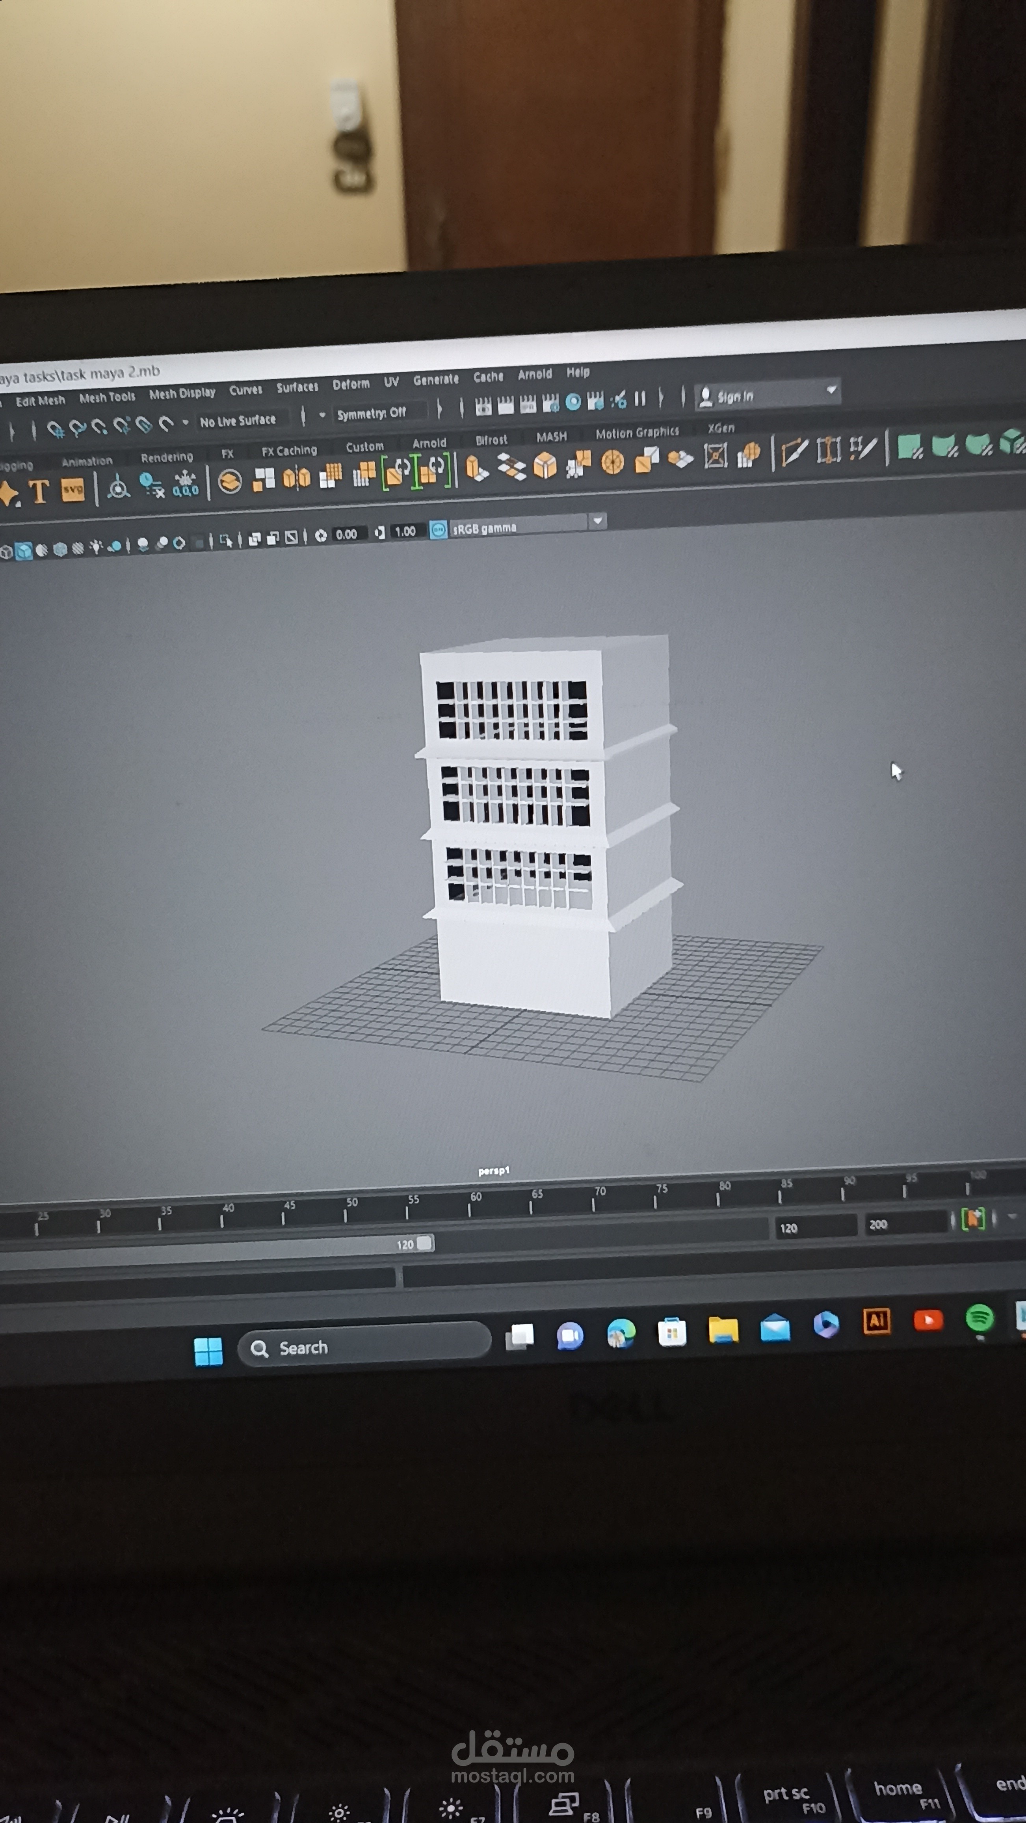Image resolution: width=1026 pixels, height=1823 pixels.
Task: Switch to the XGen shelf tab
Action: click(x=721, y=428)
